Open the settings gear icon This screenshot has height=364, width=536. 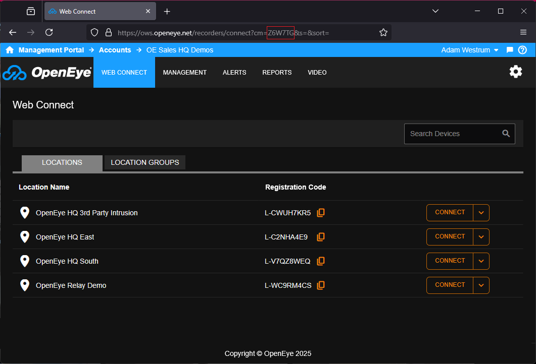[x=515, y=72]
